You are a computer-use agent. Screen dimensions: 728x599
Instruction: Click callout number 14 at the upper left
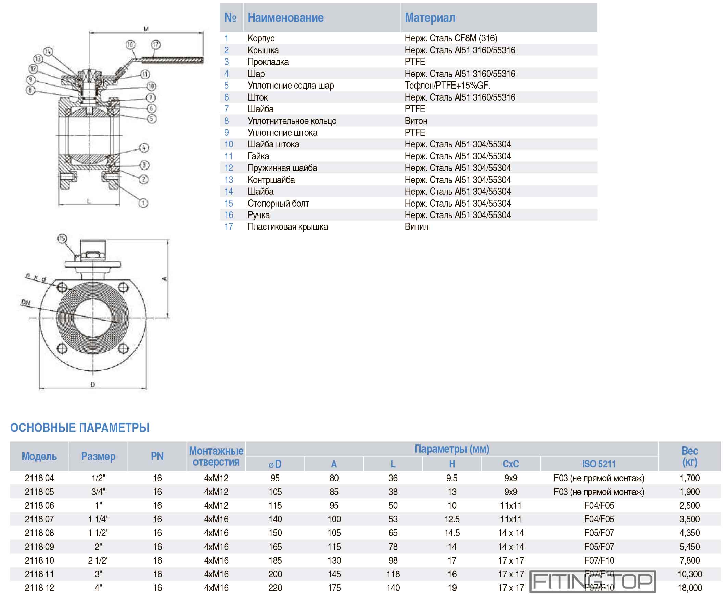pyautogui.click(x=48, y=52)
